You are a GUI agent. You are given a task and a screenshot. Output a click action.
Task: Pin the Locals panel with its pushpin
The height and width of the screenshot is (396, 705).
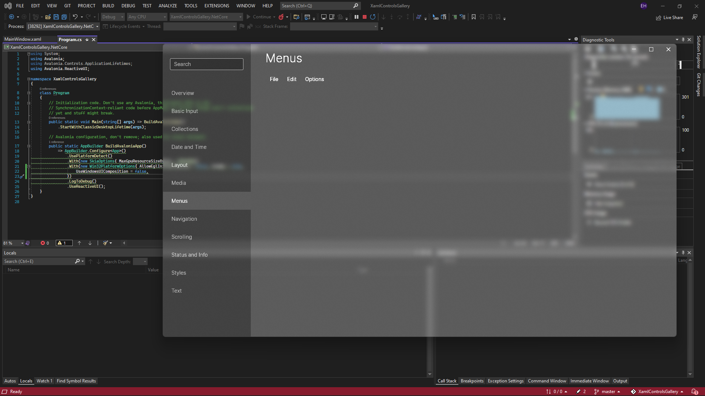click(x=683, y=253)
